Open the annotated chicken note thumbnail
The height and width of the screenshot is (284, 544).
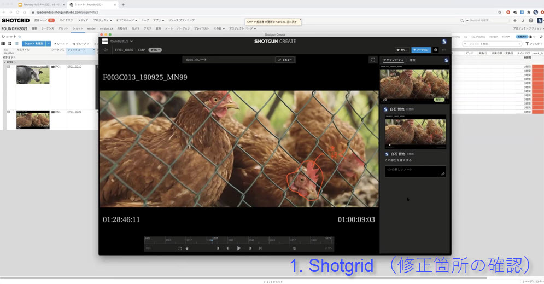416,131
